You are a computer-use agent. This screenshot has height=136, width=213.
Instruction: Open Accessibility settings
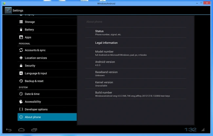(47, 101)
